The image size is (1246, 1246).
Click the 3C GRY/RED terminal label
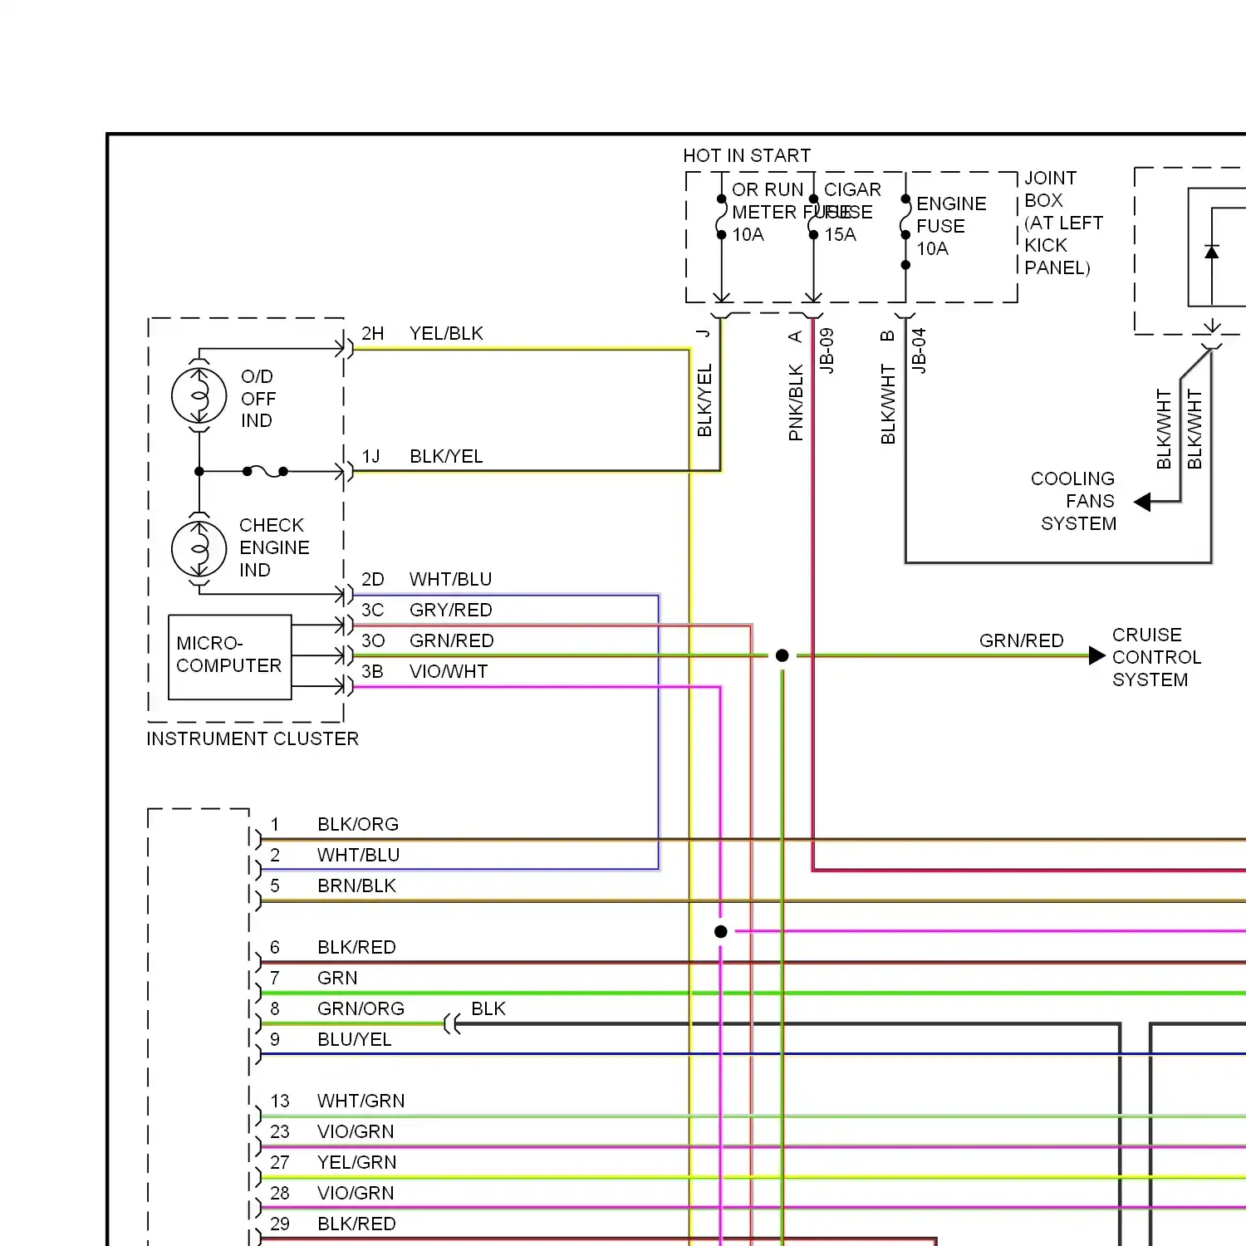pyautogui.click(x=426, y=611)
